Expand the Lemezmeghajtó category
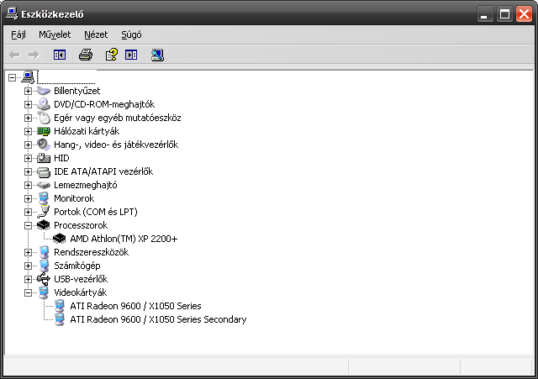 coord(28,185)
